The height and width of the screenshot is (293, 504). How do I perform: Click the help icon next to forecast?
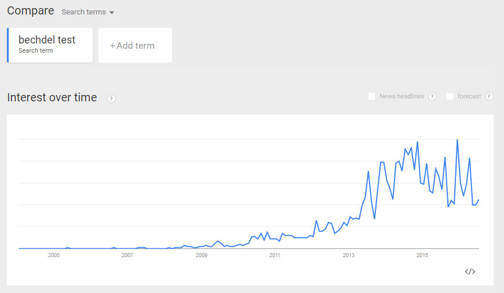(x=489, y=97)
